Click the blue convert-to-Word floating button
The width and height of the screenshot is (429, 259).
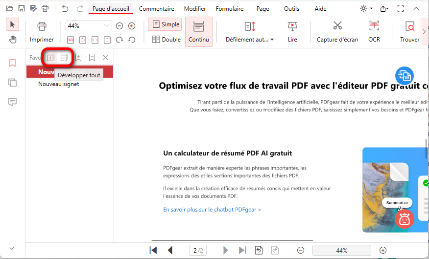click(405, 76)
